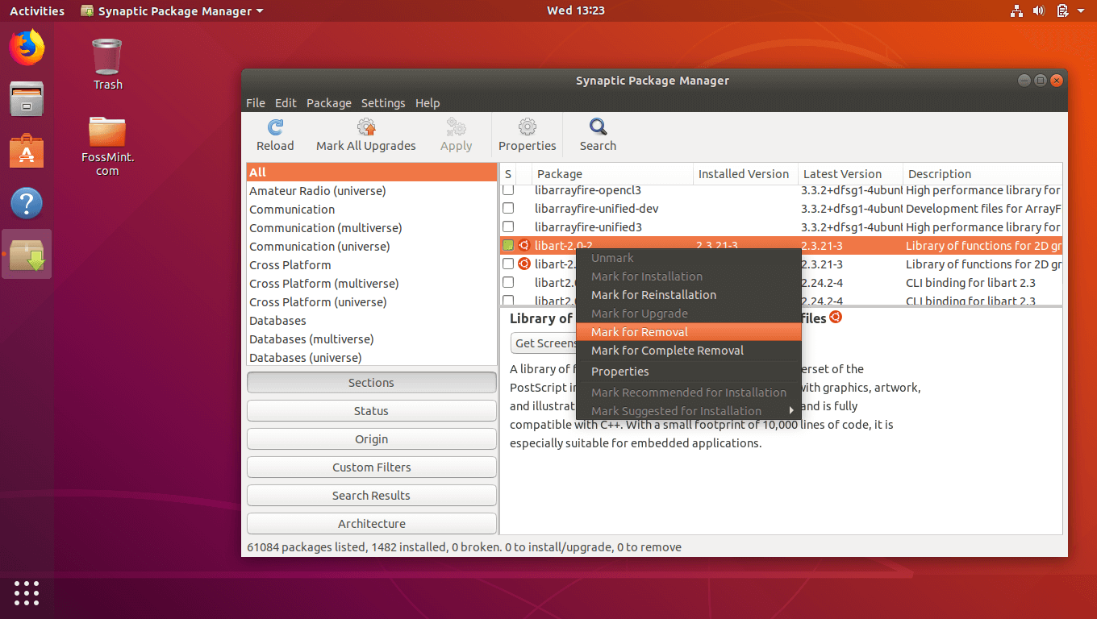
Task: Select Amateur Radio (universe) section
Action: point(372,191)
